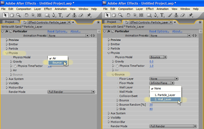Select the Pen tool in right window
The height and width of the screenshot is (129, 204).
coord(155,15)
